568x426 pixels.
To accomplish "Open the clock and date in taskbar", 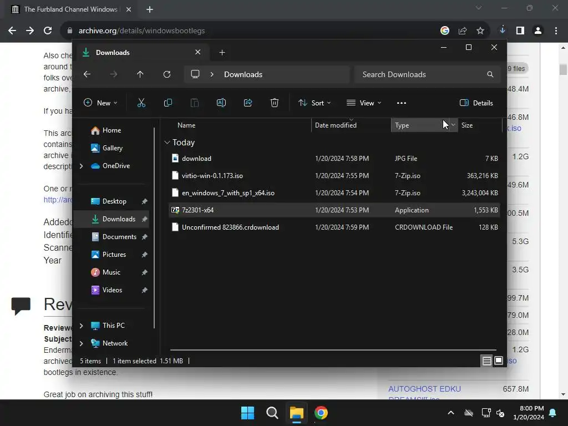I will (x=528, y=413).
